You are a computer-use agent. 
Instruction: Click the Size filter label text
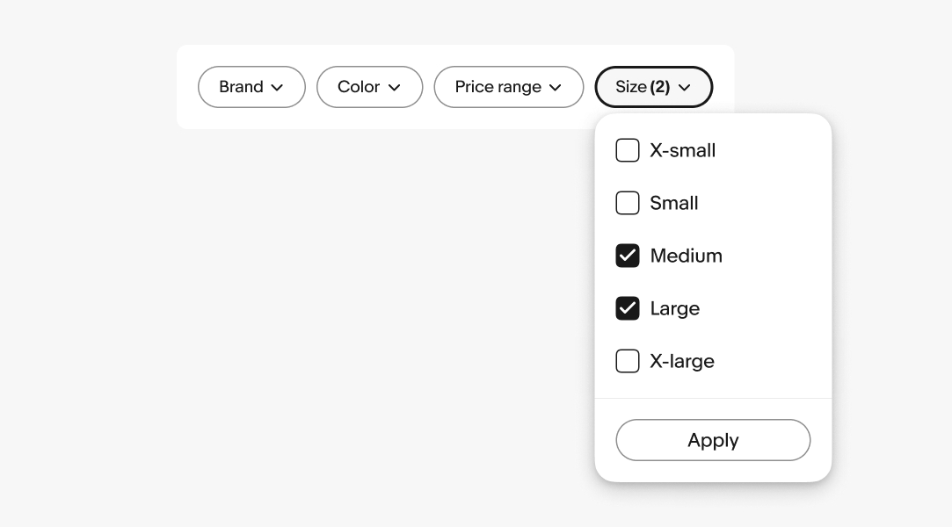(x=630, y=87)
